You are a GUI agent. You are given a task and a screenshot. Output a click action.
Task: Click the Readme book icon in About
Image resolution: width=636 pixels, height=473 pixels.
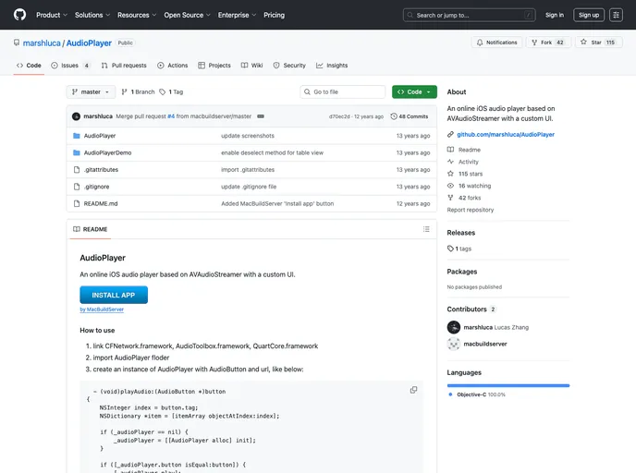450,150
